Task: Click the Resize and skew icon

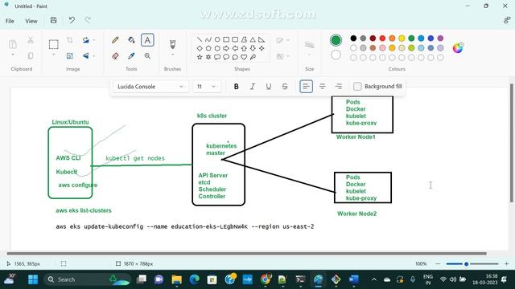Action: tap(70, 56)
